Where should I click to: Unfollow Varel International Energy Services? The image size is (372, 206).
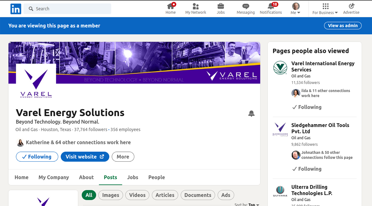coord(307,107)
